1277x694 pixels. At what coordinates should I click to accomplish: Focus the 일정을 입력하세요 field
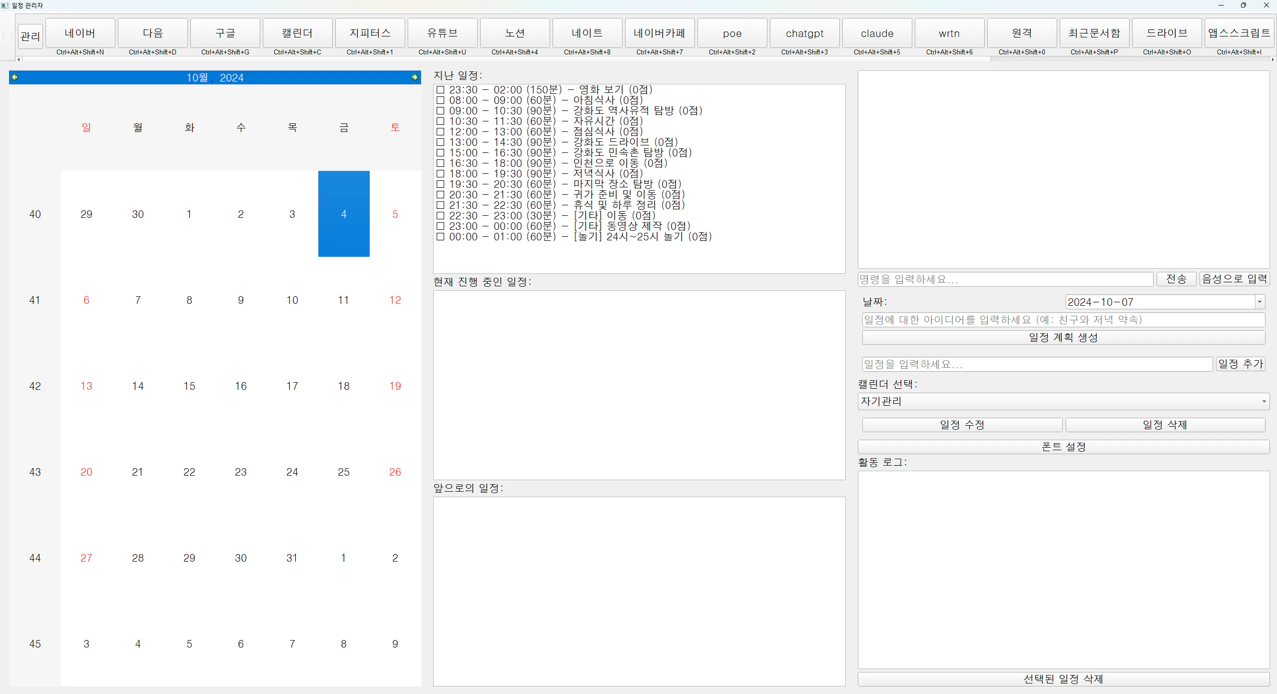(x=1037, y=364)
